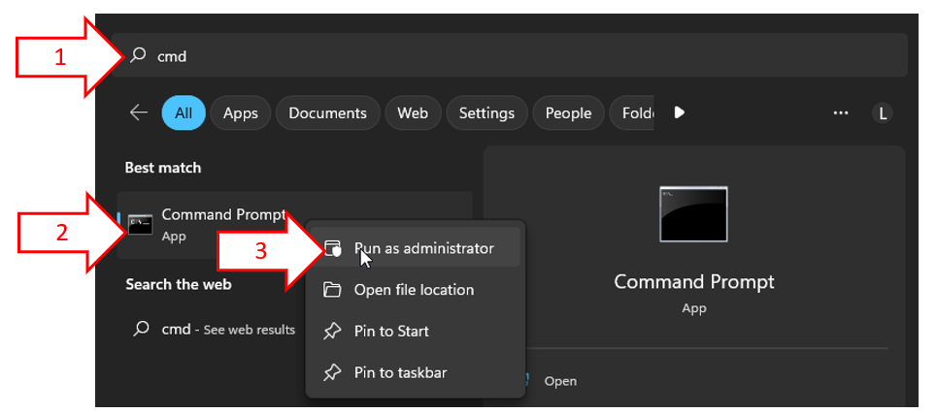Click the Command Prompt app icon in Best match
Viewport: 937px width, 413px height.
click(141, 224)
